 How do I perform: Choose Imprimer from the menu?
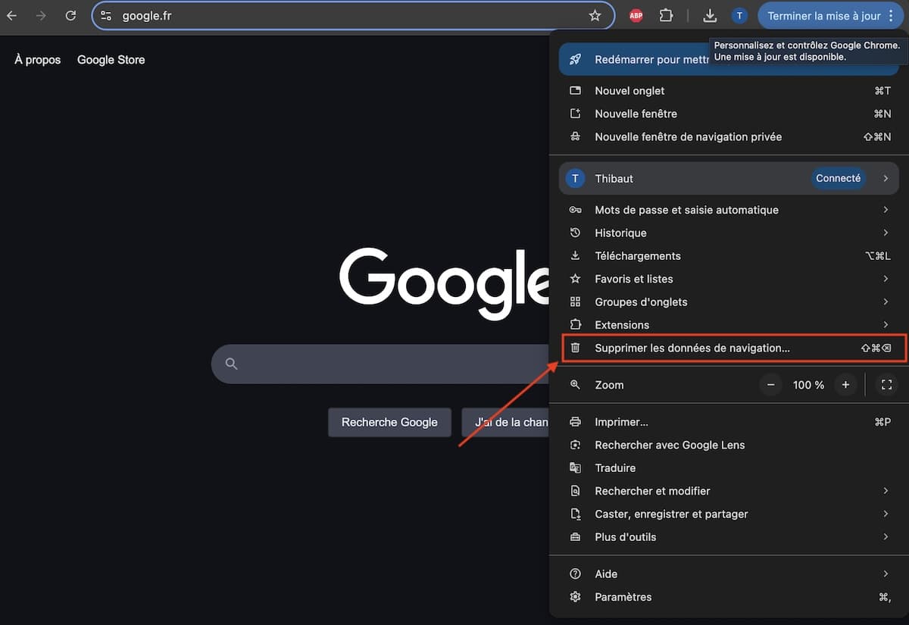(x=728, y=422)
